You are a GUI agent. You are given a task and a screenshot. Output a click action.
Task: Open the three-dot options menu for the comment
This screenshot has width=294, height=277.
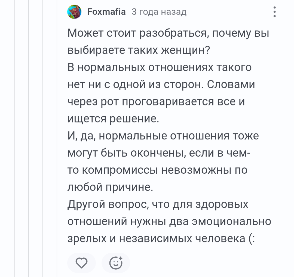point(274,12)
